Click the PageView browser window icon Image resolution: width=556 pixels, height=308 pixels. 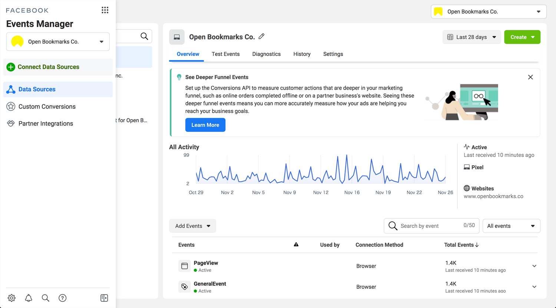185,266
